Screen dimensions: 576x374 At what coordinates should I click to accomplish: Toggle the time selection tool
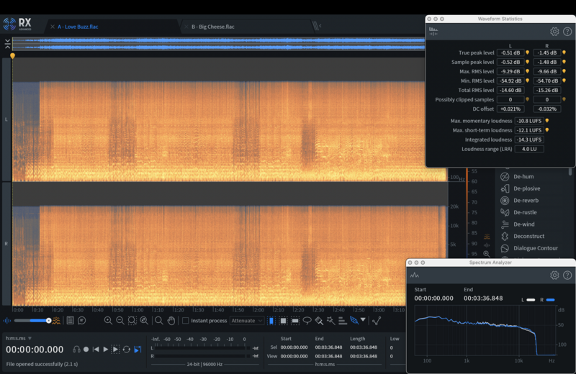pyautogui.click(x=271, y=320)
